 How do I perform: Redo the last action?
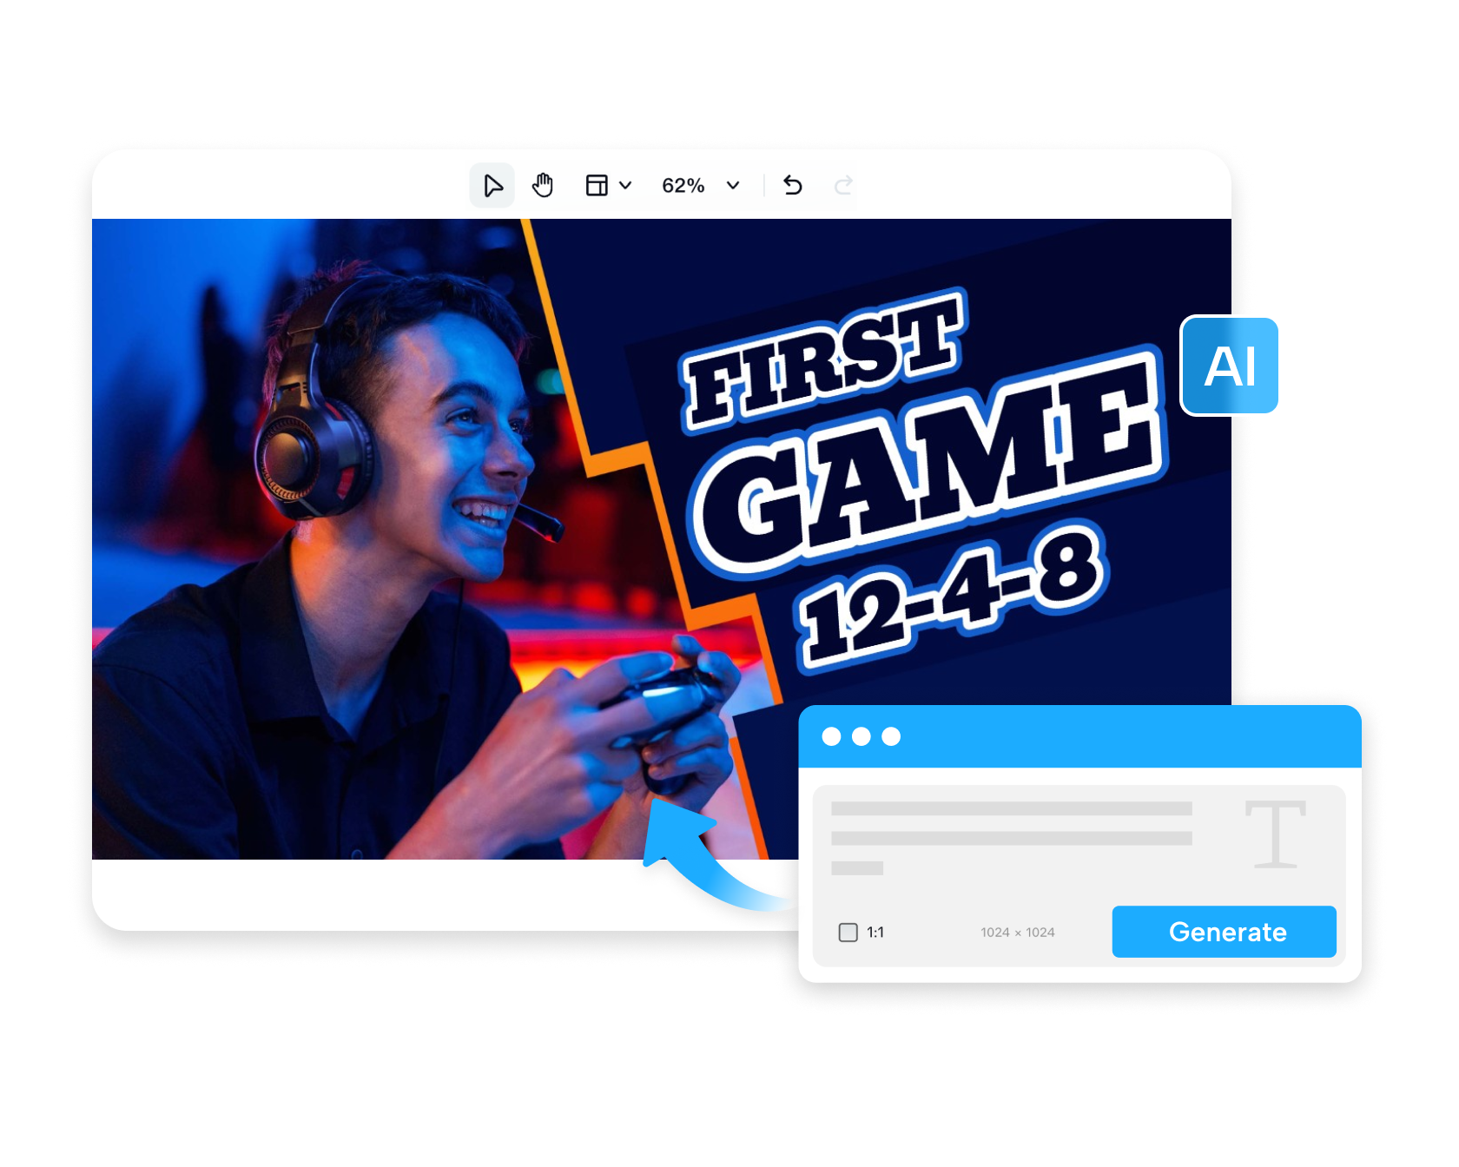(842, 184)
